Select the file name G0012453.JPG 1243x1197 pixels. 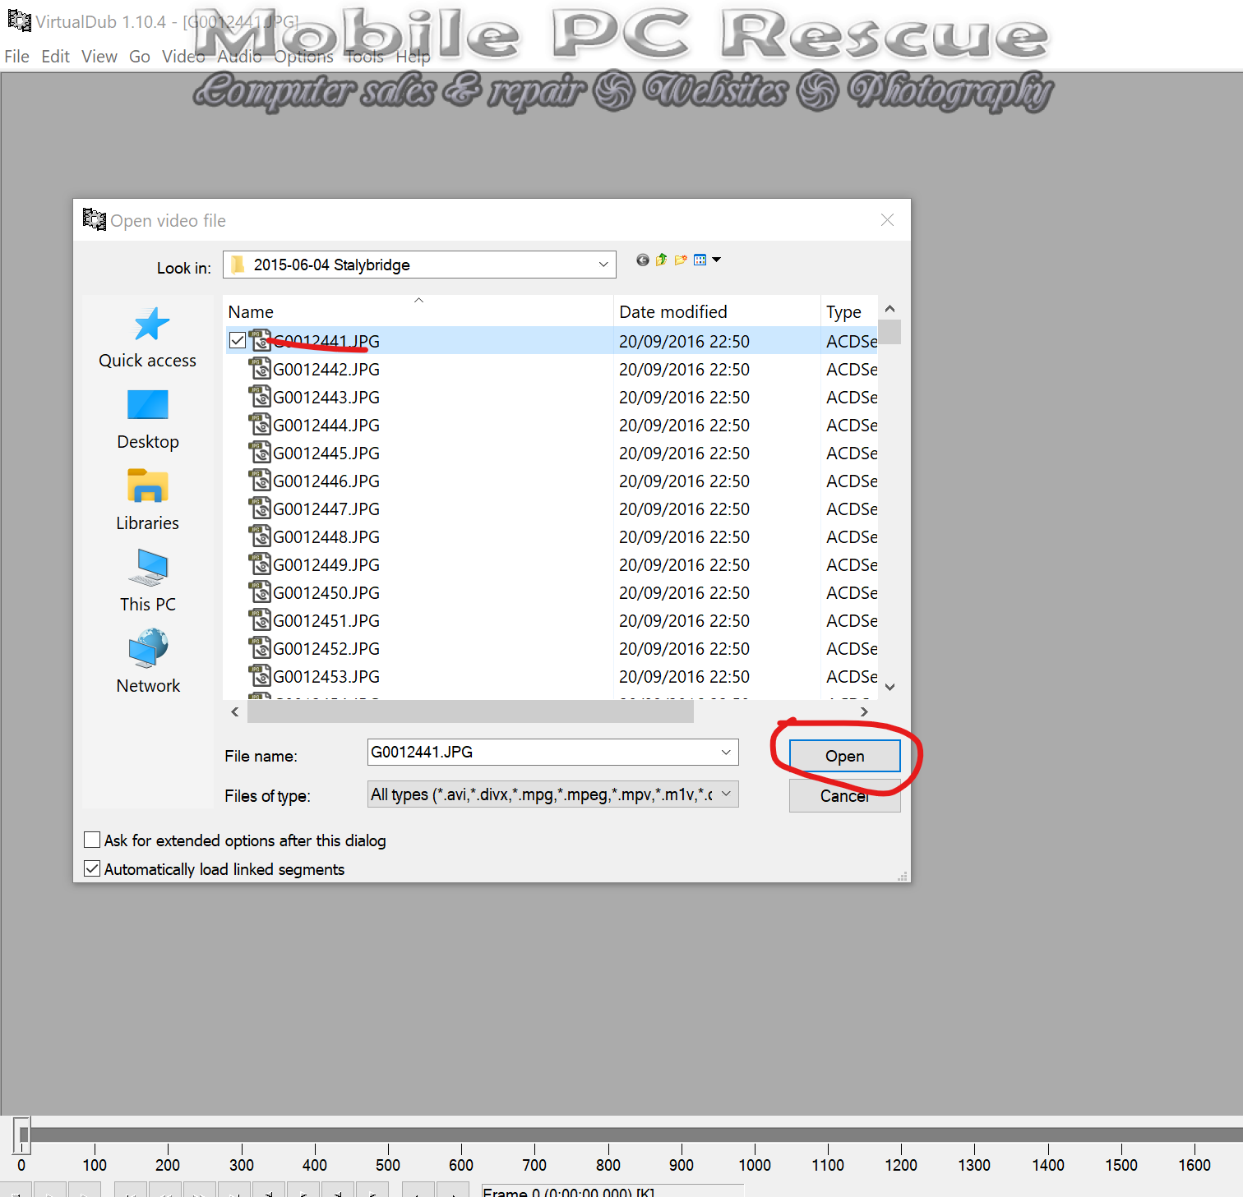point(326,676)
